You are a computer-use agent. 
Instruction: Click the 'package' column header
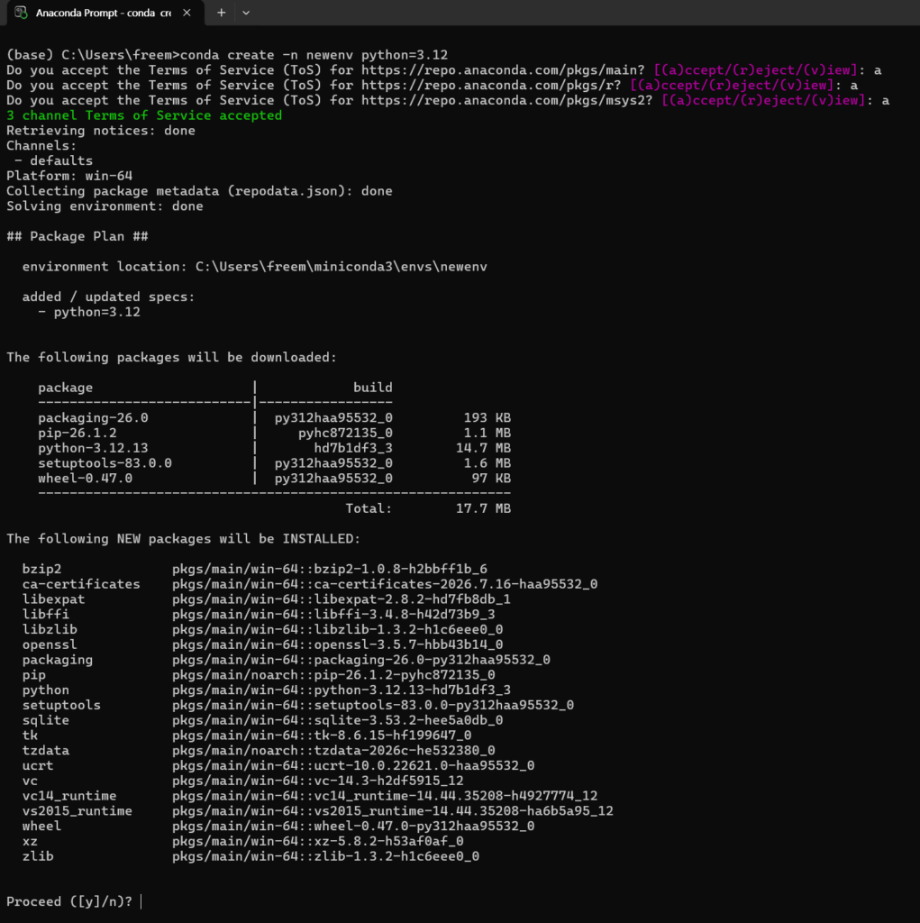click(66, 388)
